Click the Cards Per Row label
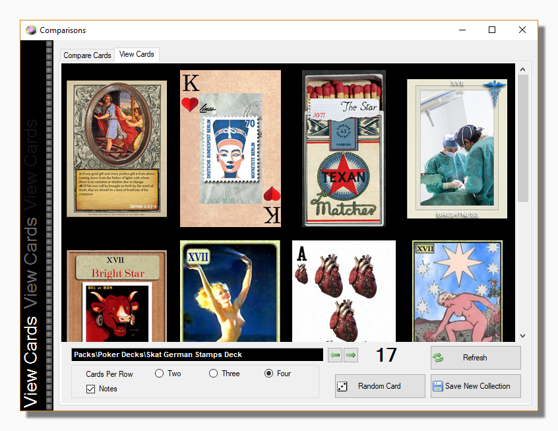 coord(109,374)
